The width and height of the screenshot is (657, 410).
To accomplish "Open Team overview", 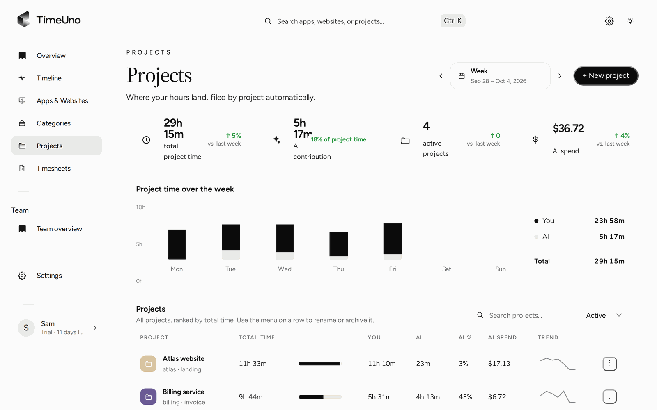I will click(x=57, y=229).
